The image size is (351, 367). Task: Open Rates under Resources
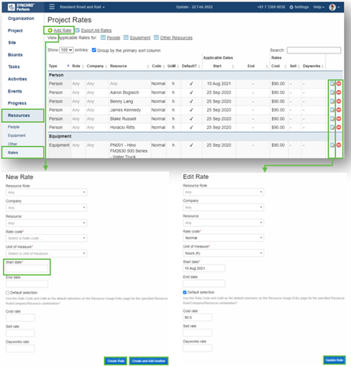point(22,152)
